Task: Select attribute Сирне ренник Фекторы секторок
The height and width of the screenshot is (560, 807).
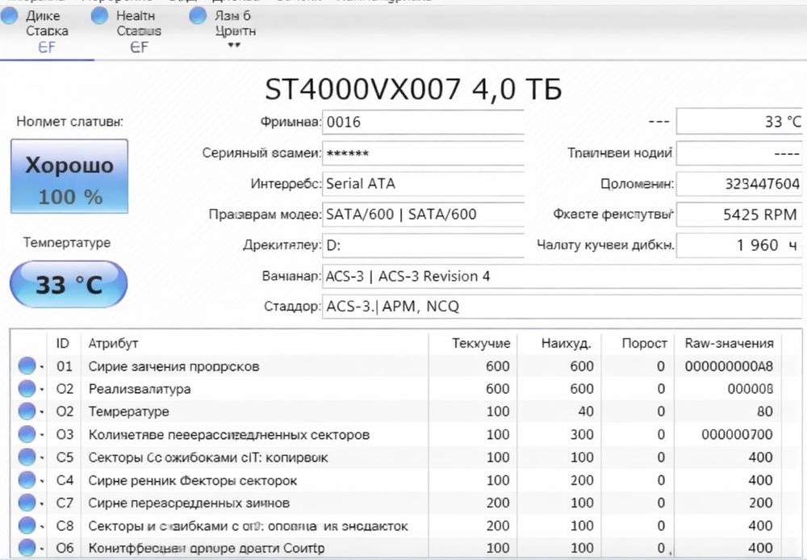Action: [x=193, y=481]
